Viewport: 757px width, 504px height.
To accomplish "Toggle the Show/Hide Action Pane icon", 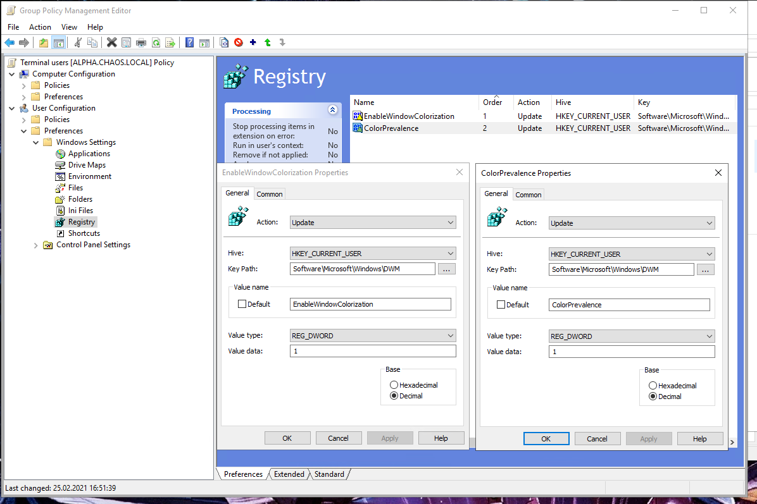I will 204,42.
